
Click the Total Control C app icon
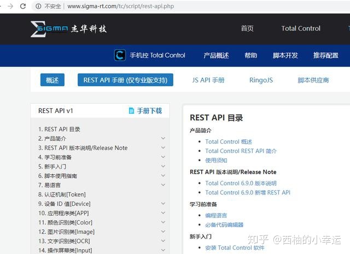click(x=120, y=55)
